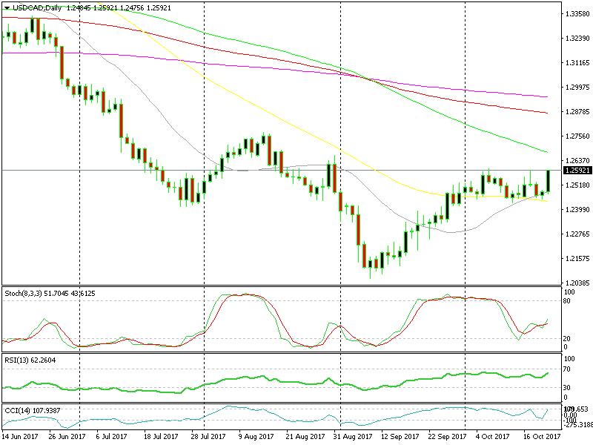Click the 12 Sep 2017 date label
The height and width of the screenshot is (445, 593).
(x=400, y=436)
